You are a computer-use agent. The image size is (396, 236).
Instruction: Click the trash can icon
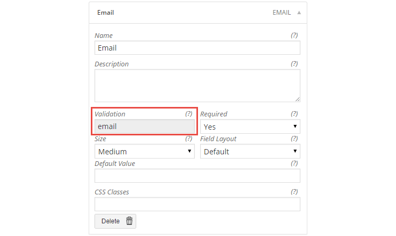(129, 221)
